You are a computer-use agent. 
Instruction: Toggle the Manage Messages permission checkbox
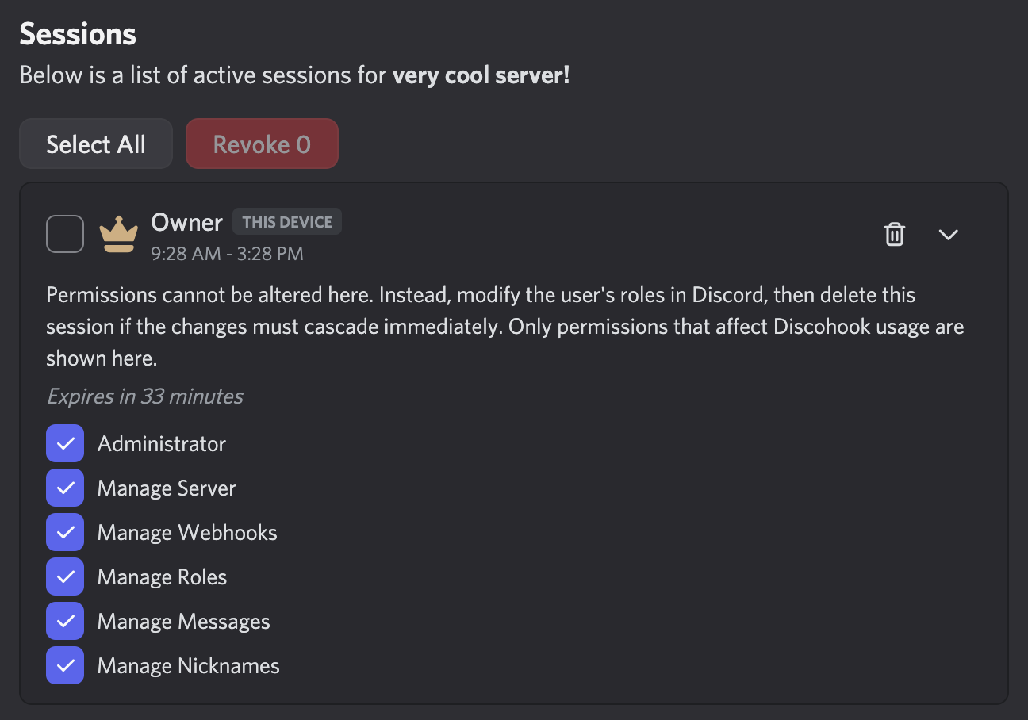65,621
